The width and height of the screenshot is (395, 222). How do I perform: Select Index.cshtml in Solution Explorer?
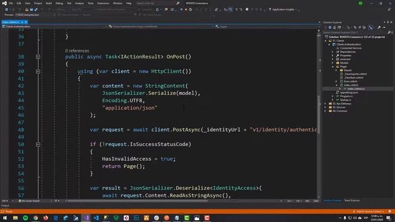tap(351, 85)
